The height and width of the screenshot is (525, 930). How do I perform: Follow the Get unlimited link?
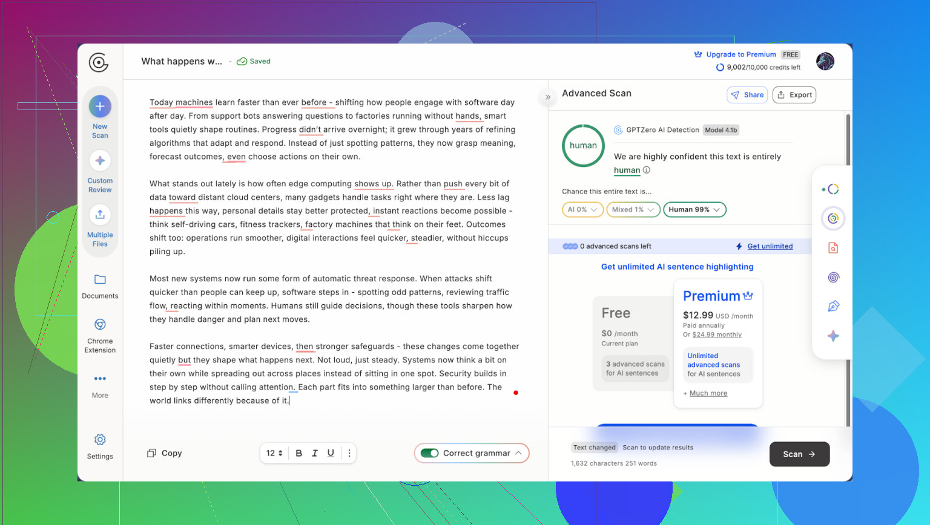tap(770, 246)
